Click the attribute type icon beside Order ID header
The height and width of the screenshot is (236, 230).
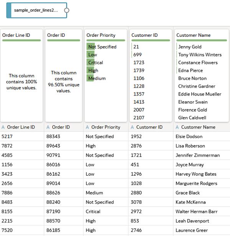tap(48, 127)
